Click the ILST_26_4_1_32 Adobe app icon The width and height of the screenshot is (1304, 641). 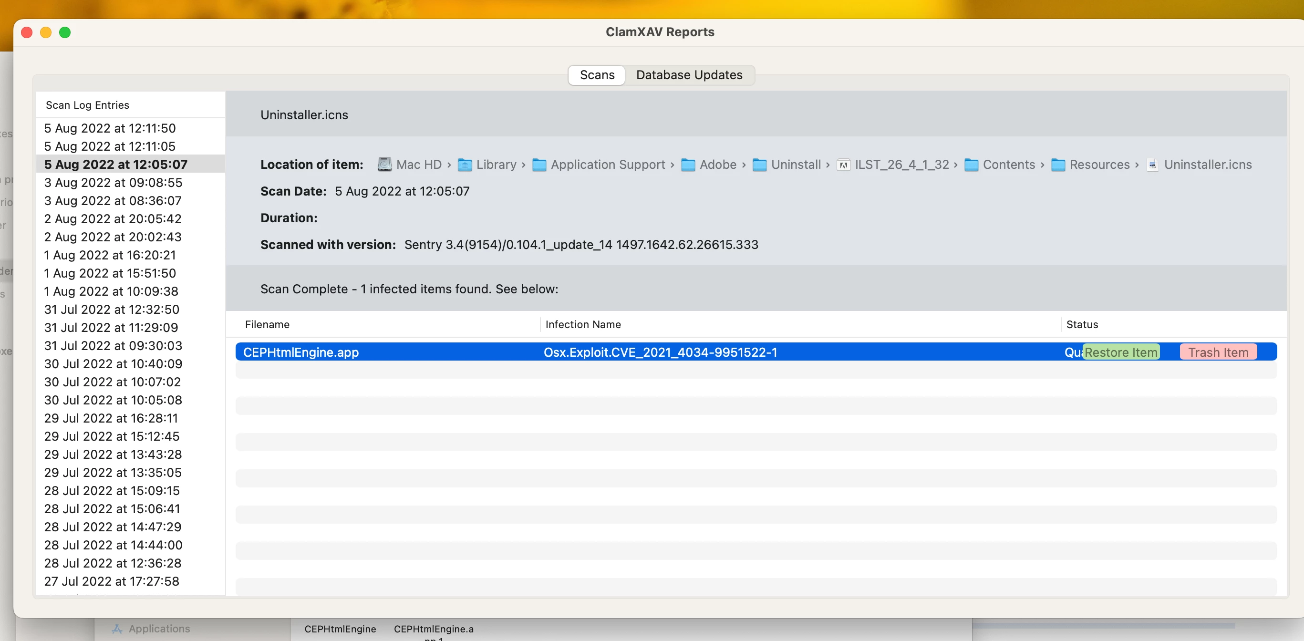[843, 165]
